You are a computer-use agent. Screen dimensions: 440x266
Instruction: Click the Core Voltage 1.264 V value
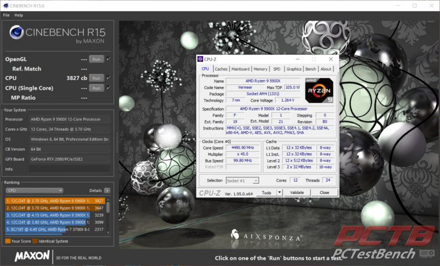tap(288, 100)
